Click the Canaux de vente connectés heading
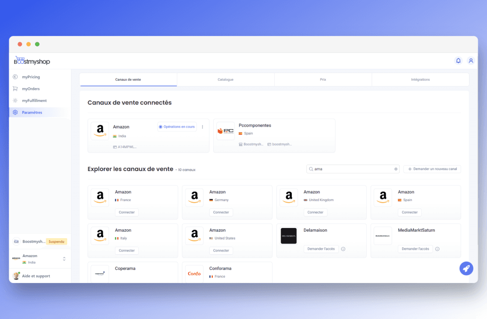This screenshot has height=319, width=487. [x=130, y=102]
